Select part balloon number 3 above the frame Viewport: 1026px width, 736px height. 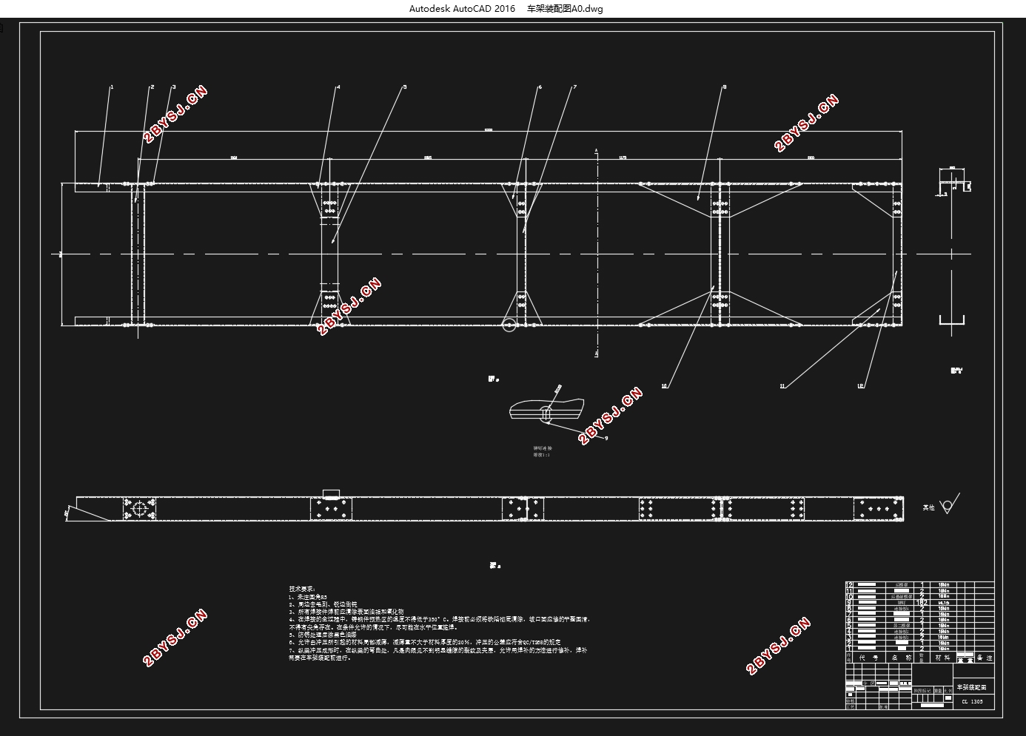point(174,87)
